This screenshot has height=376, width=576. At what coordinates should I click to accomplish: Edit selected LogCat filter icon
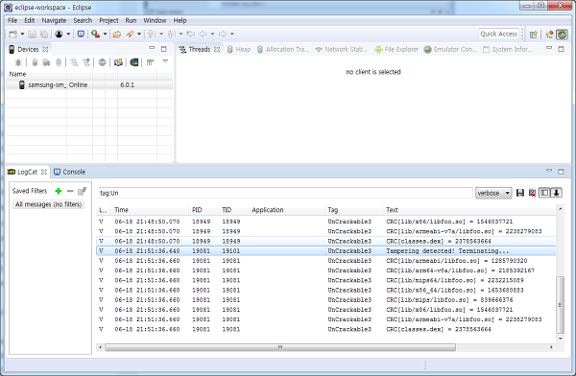tap(82, 191)
